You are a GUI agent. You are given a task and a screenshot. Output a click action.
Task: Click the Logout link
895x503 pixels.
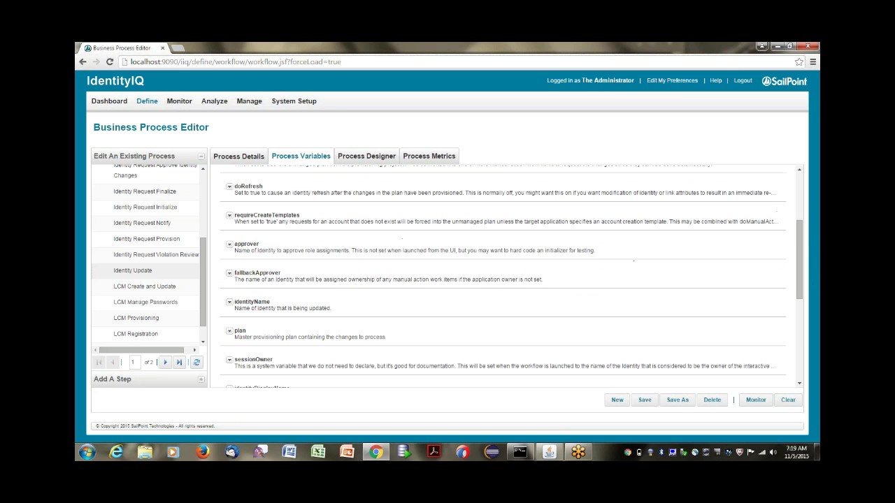pos(743,80)
